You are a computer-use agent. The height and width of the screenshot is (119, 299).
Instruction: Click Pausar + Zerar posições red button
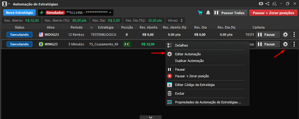click(x=273, y=13)
